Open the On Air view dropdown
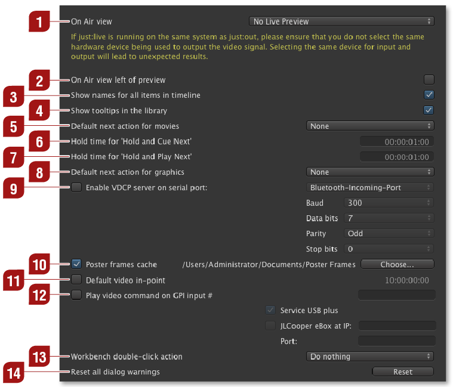 coord(341,21)
